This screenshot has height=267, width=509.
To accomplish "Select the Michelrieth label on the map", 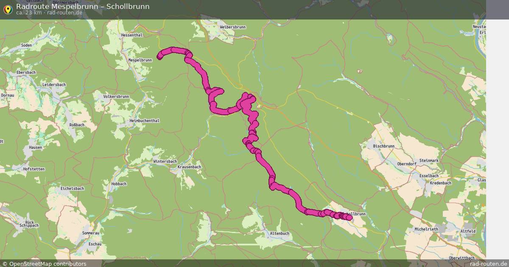I will [426, 229].
